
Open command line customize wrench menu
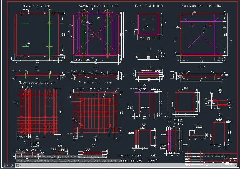click(x=12, y=165)
